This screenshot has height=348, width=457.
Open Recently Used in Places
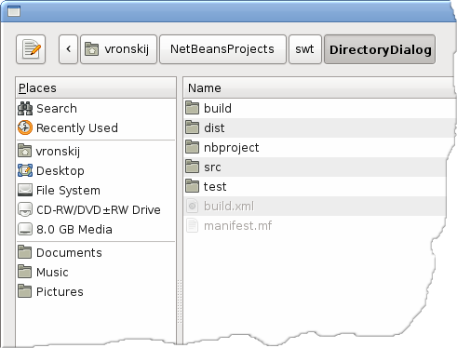point(77,127)
